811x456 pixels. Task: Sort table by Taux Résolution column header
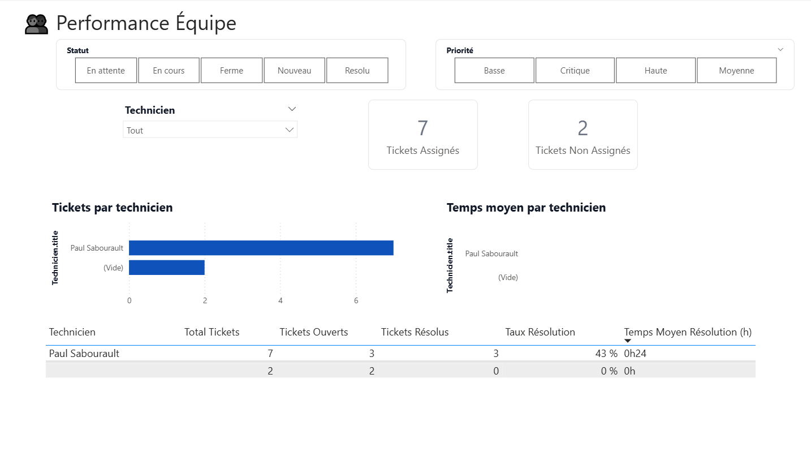pyautogui.click(x=540, y=332)
